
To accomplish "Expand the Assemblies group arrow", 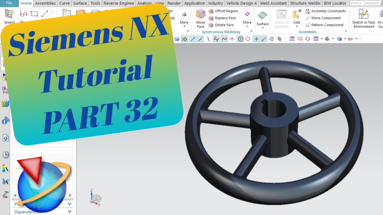I will (346, 31).
